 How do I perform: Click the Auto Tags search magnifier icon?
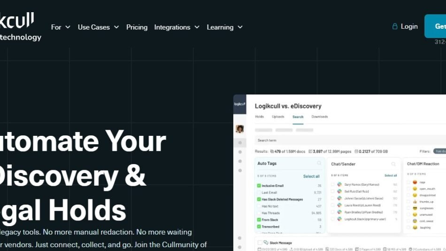click(x=319, y=164)
